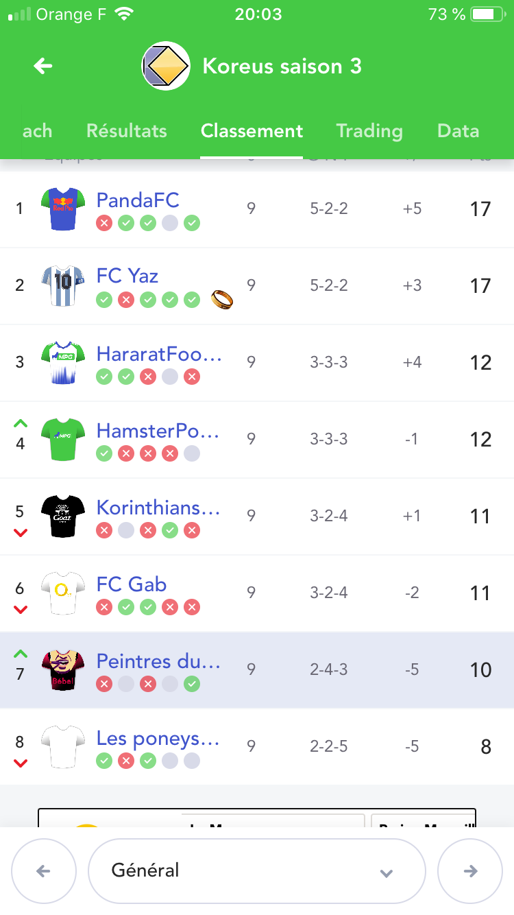Go to next ranking with right arrow button
Image resolution: width=514 pixels, height=915 pixels.
click(x=470, y=871)
